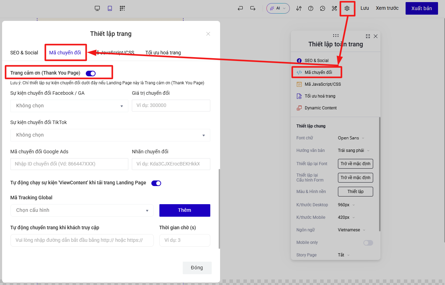Open Hướng văn bản Trái sang phải dropdown
445x285 pixels.
click(x=354, y=151)
